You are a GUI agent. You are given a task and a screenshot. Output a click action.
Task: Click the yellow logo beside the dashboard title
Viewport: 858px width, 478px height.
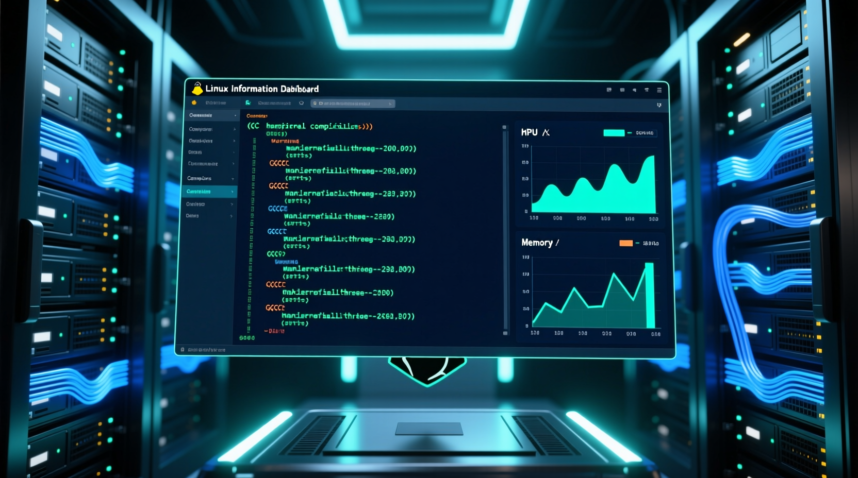(197, 89)
